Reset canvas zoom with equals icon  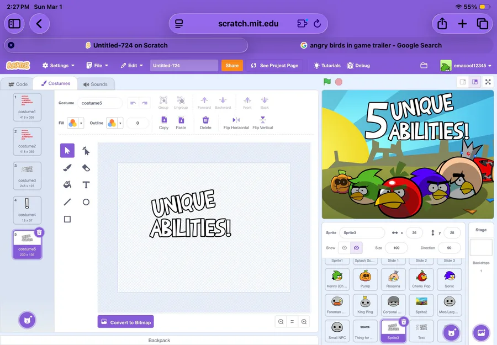point(292,322)
